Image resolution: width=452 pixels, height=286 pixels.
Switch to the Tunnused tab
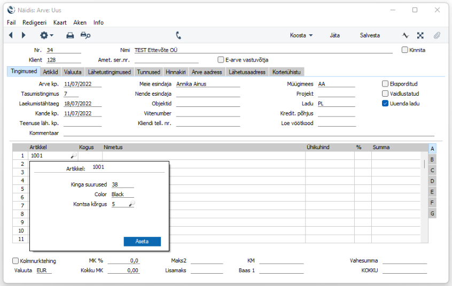[149, 72]
